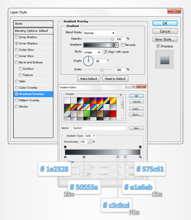The height and width of the screenshot is (220, 191).
Task: Select the beige gradient preset
Action: [80, 114]
